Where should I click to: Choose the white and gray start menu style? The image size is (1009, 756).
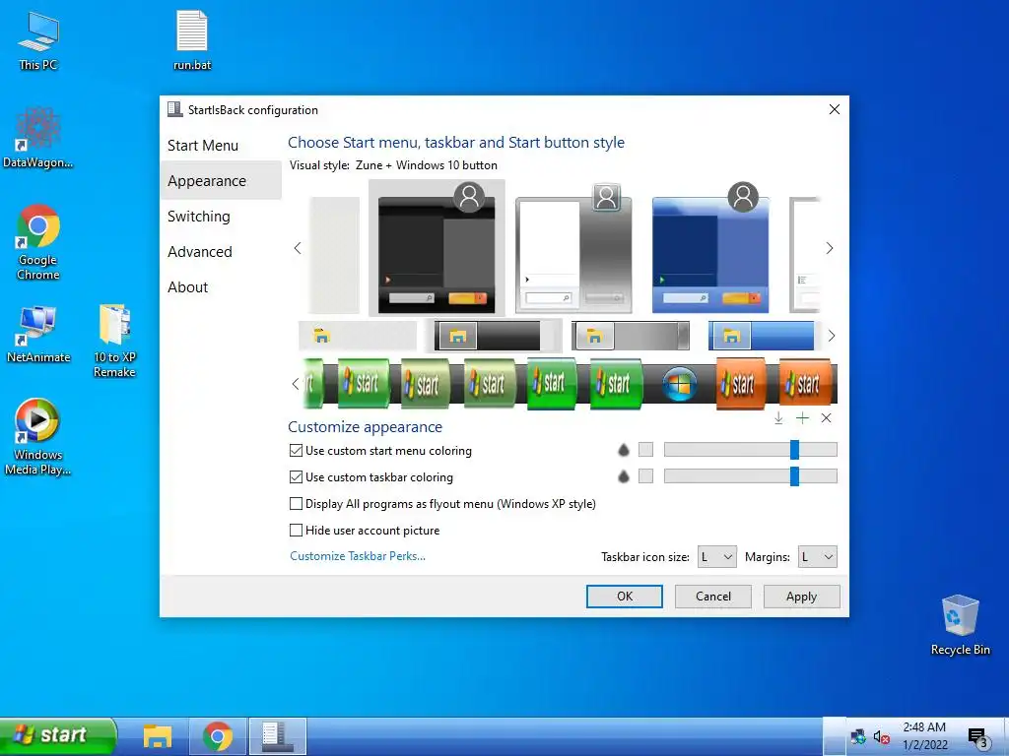tap(573, 247)
